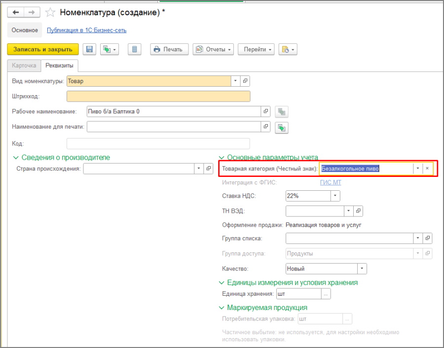Click the Рабочее наименование text field

pos(174,111)
